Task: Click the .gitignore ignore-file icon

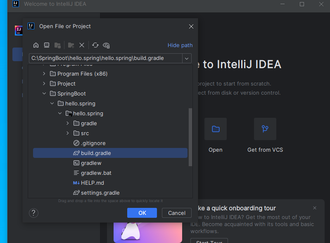Action: [76, 143]
